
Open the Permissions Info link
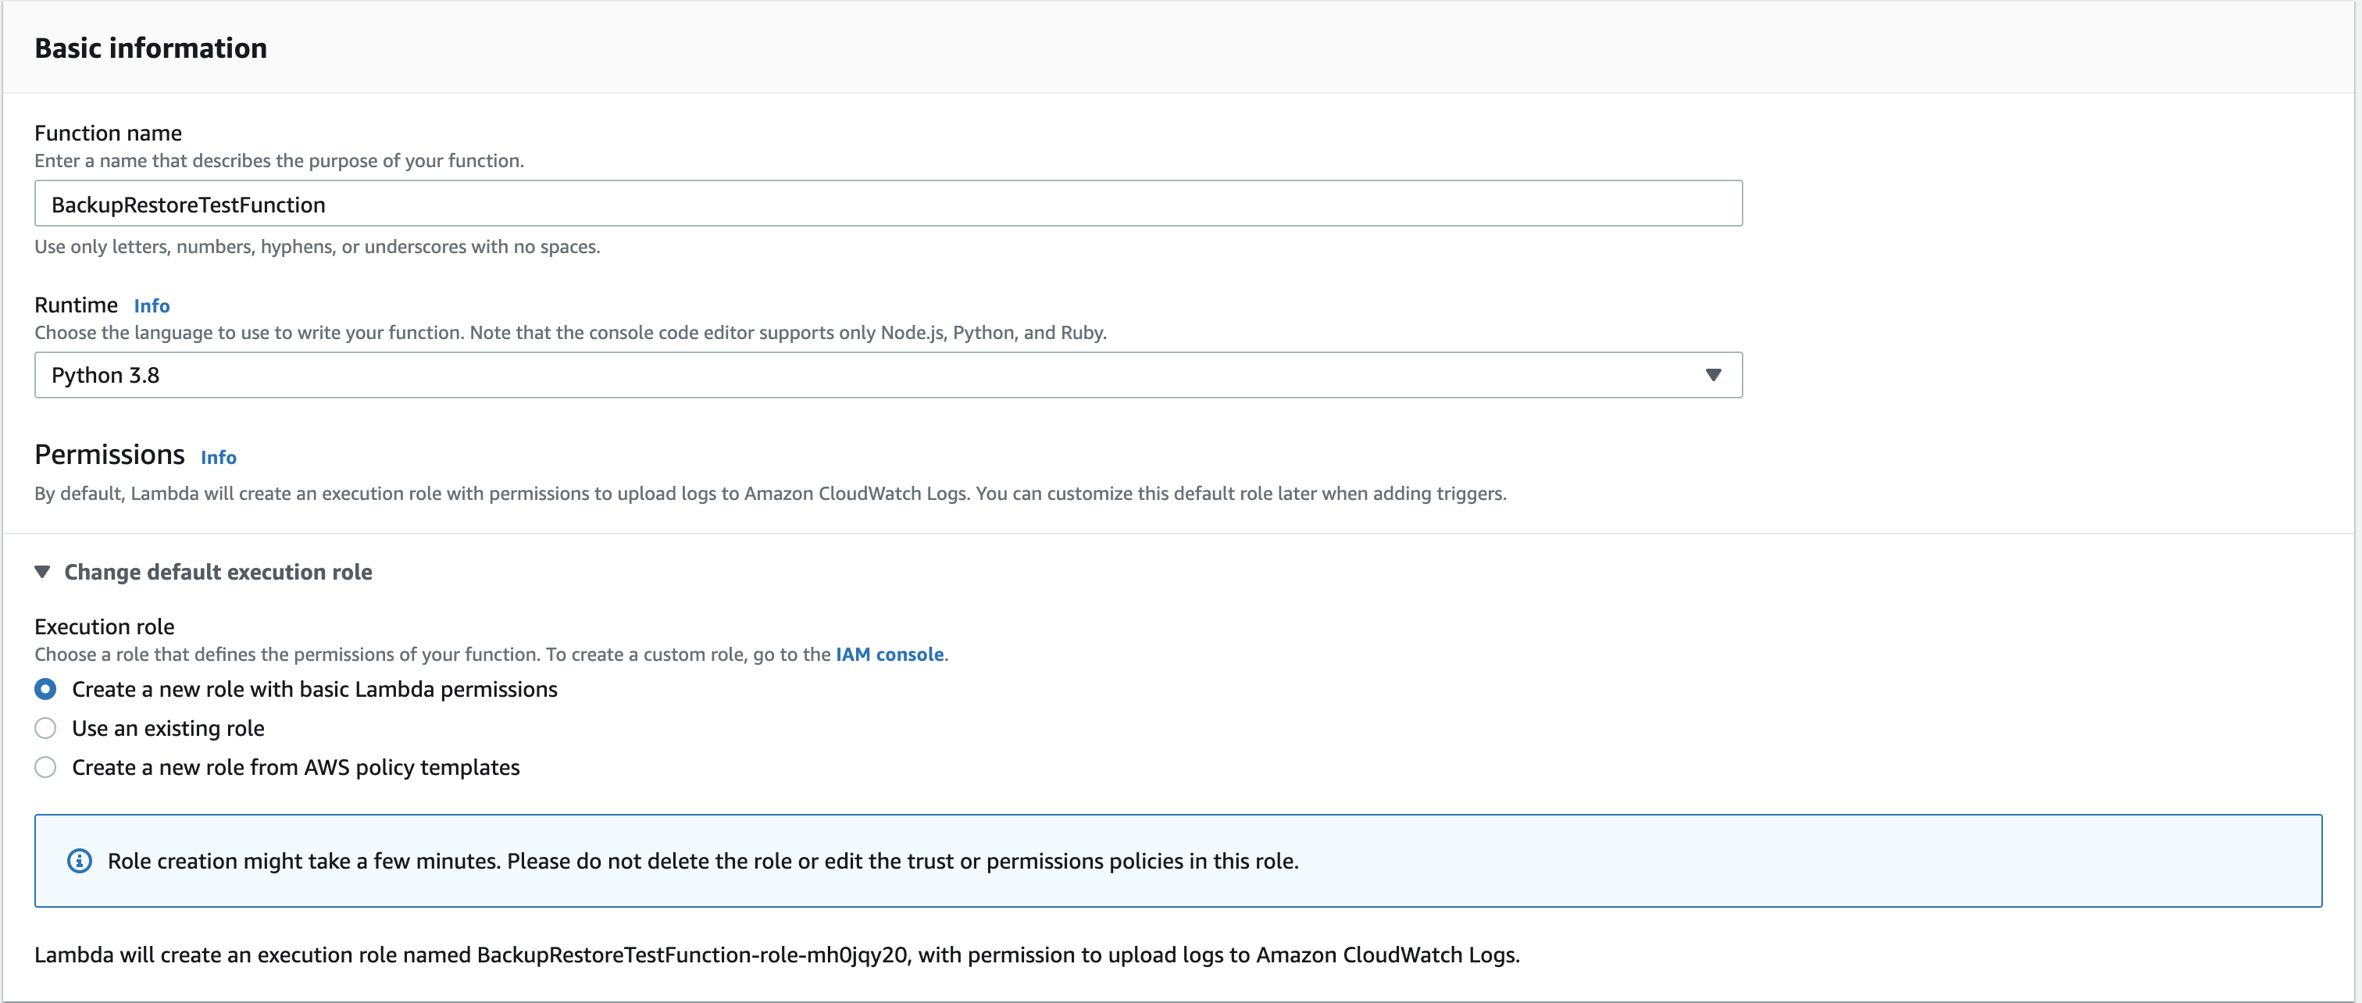pos(218,456)
